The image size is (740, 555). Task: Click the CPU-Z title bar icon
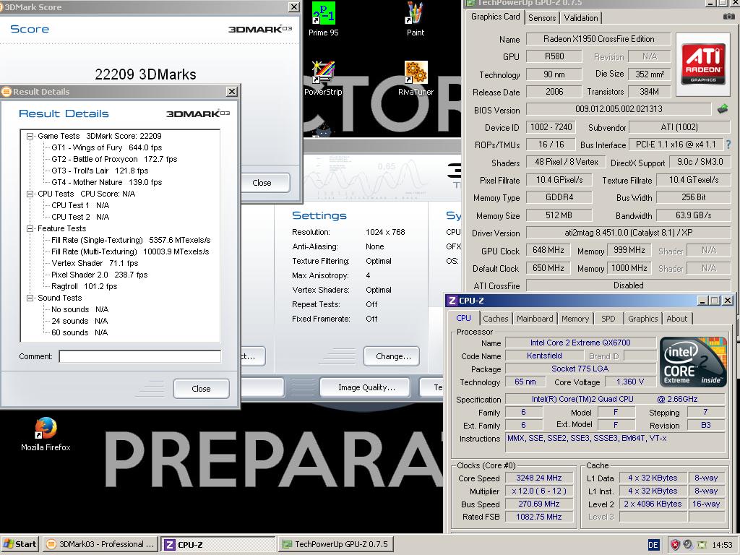[x=452, y=301]
